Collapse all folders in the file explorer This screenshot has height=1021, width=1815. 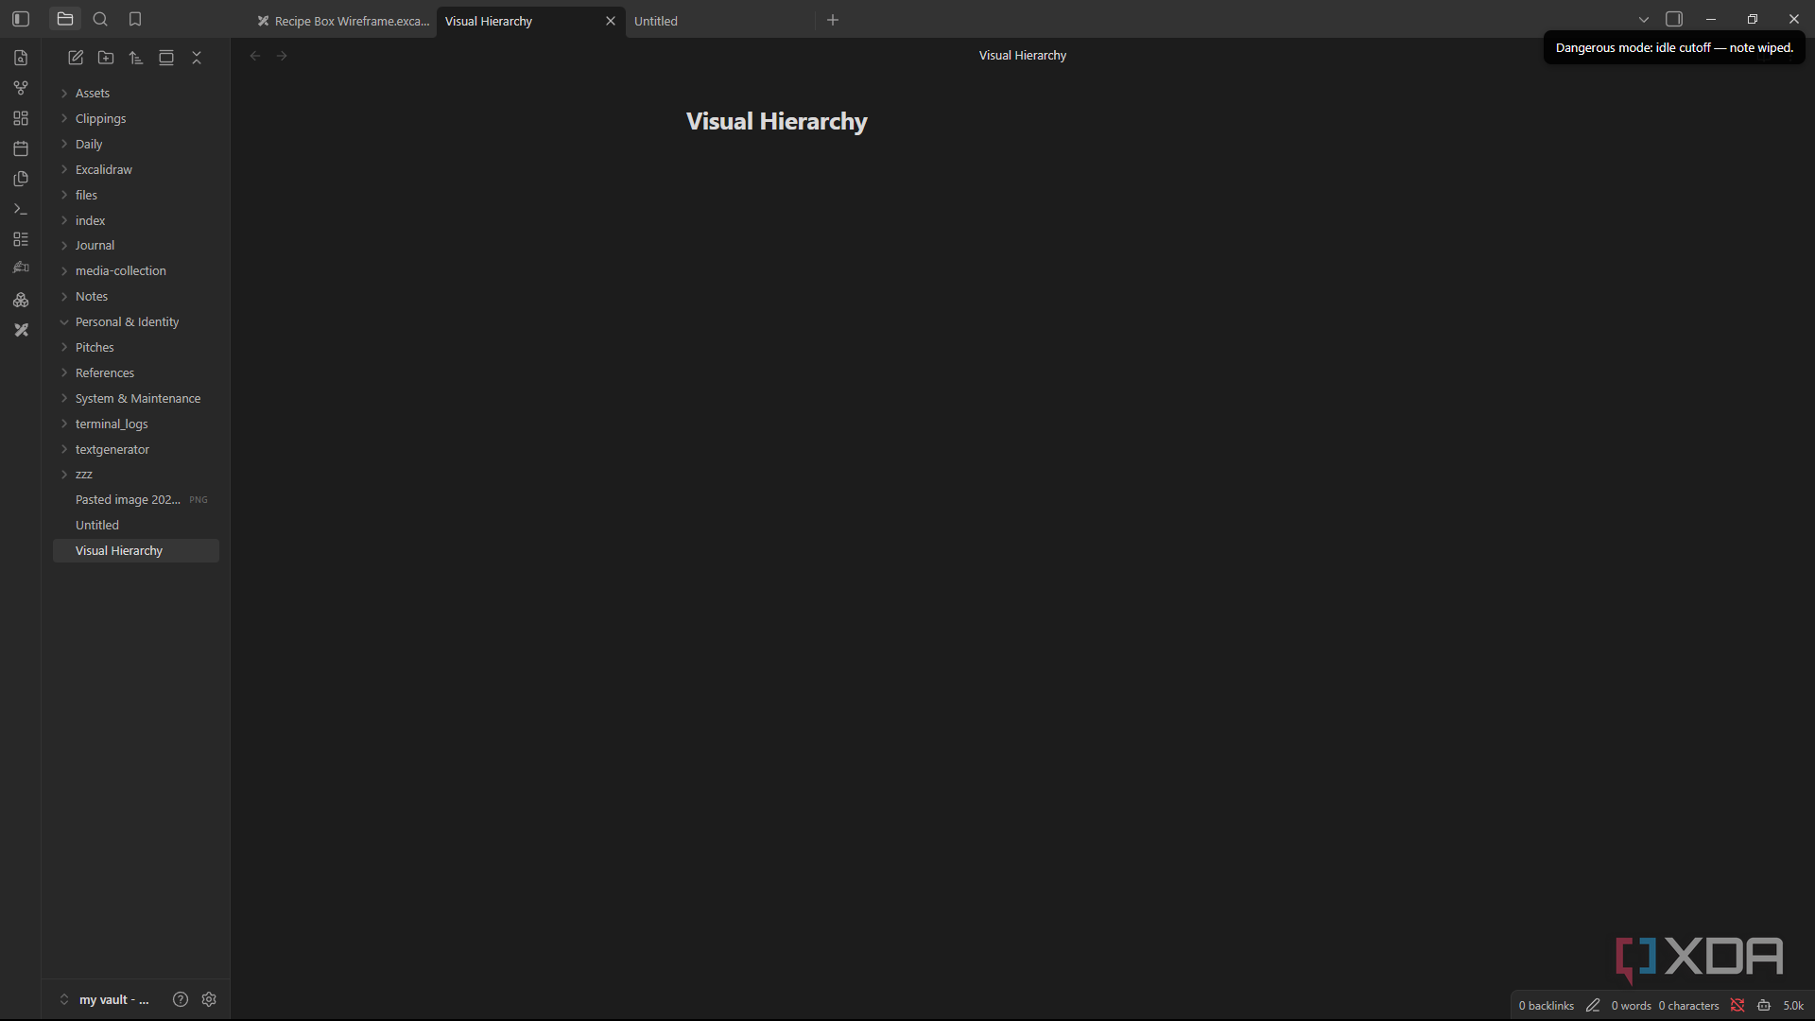tap(197, 58)
